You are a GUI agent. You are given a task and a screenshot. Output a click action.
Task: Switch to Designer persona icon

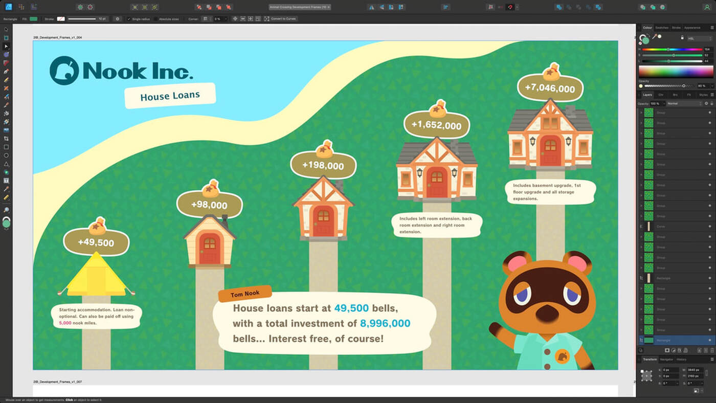(x=9, y=7)
